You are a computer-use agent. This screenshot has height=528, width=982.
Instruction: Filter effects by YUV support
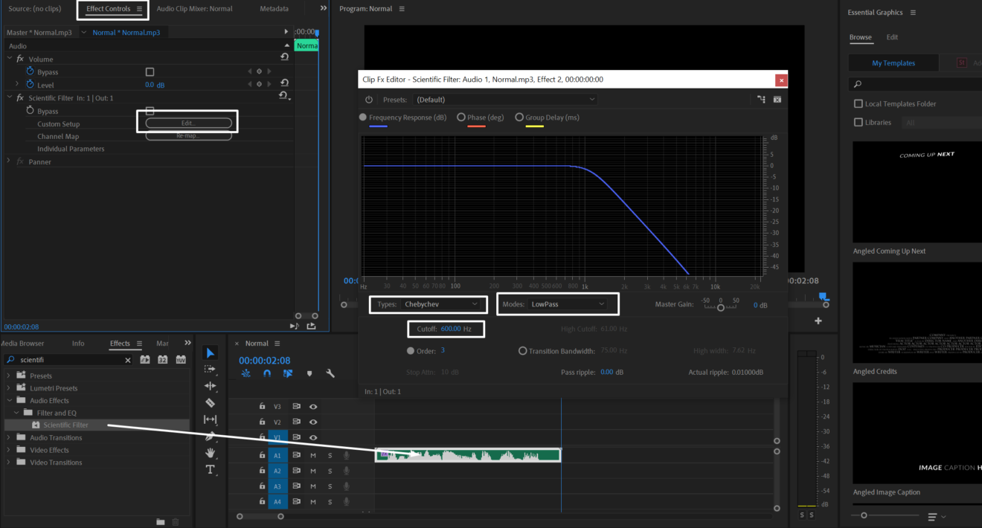(181, 359)
